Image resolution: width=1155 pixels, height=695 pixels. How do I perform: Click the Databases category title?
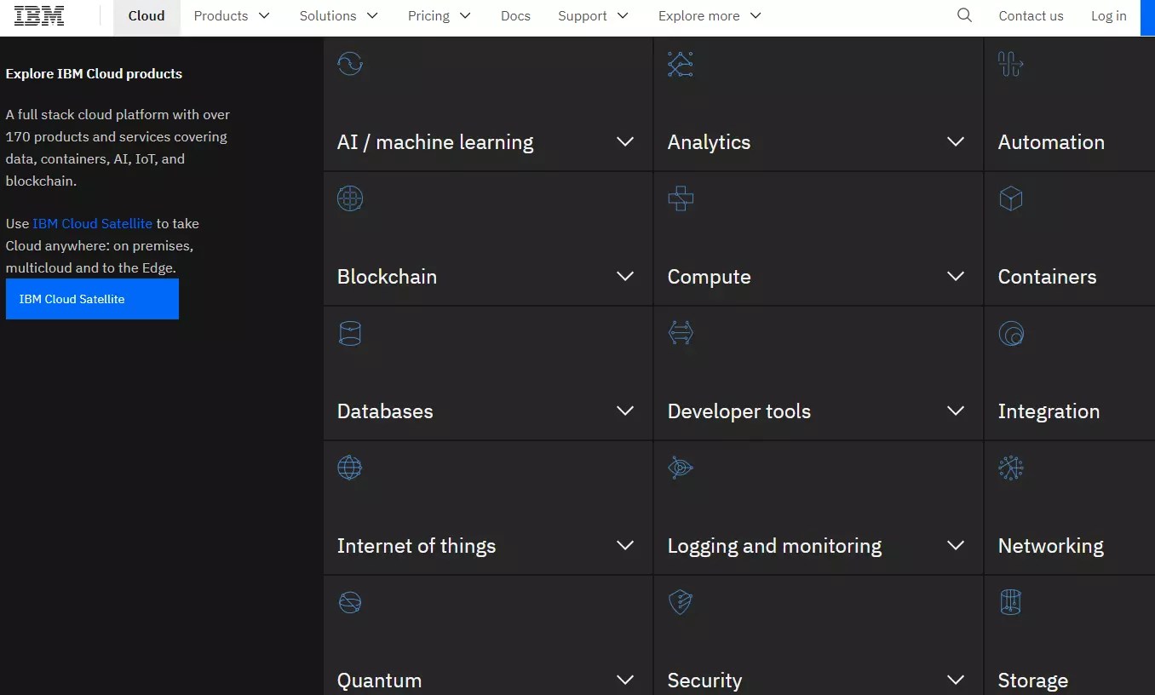tap(385, 411)
